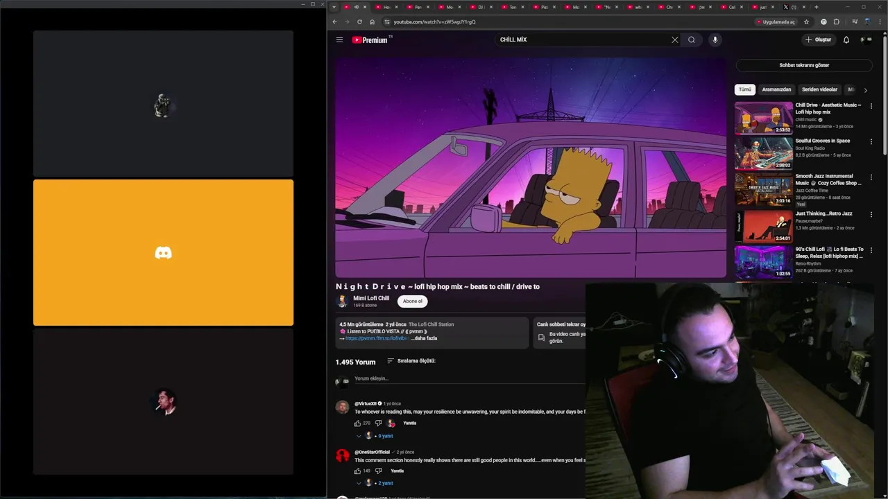Open the Sıralama ölçütü sort dropdown
Viewport: 888px width, 499px height.
(411, 361)
